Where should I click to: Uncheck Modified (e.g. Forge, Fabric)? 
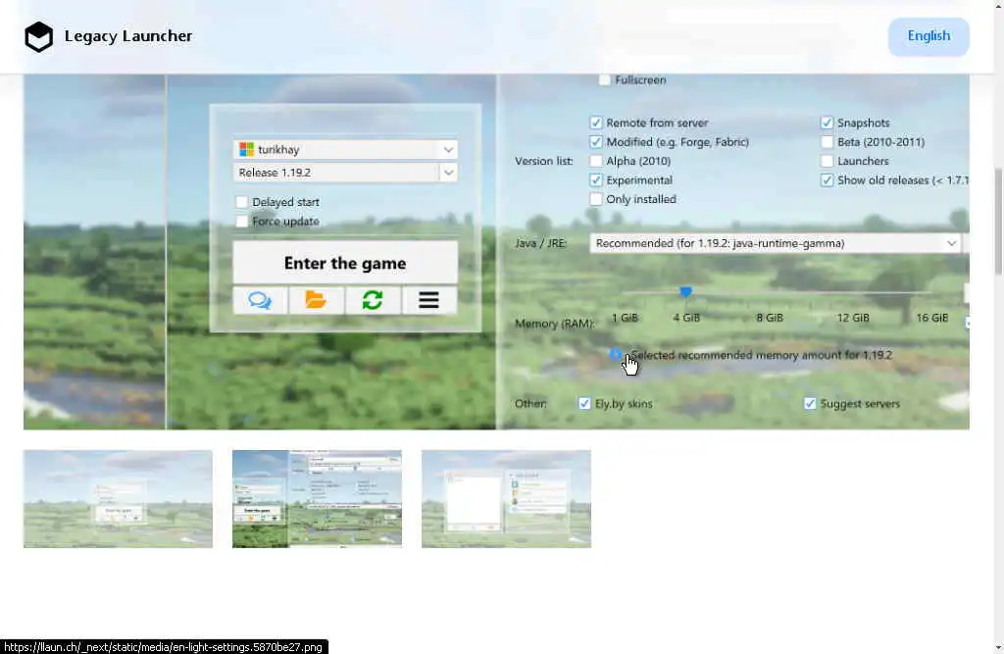coord(596,141)
